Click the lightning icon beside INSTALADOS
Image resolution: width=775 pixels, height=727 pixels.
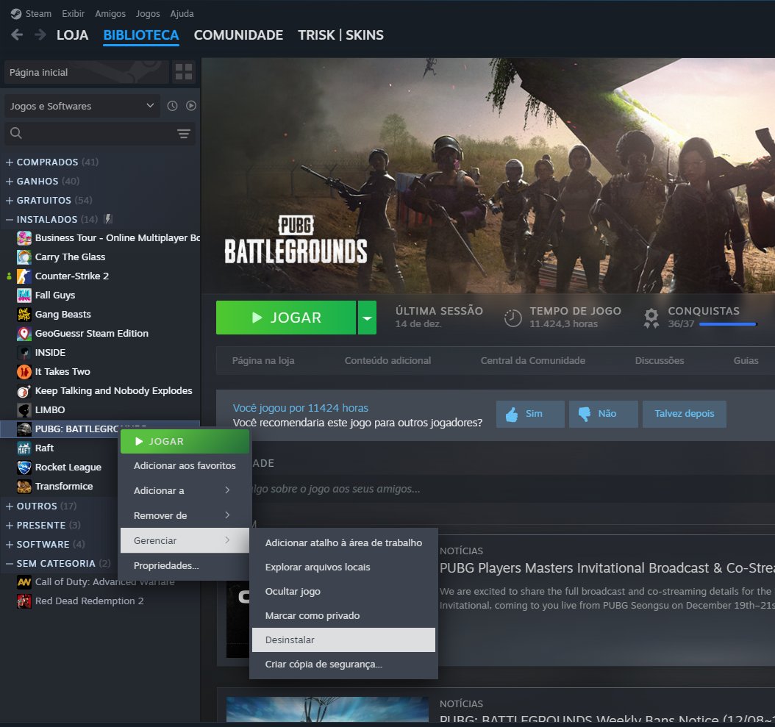[x=108, y=219]
